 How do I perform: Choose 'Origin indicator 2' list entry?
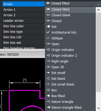70,55
